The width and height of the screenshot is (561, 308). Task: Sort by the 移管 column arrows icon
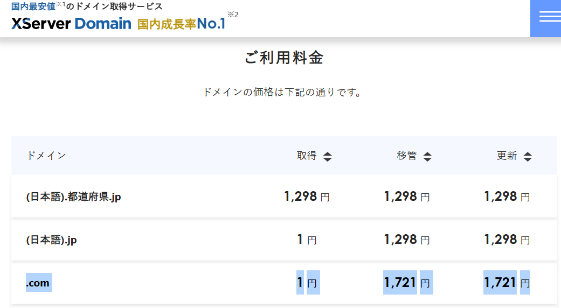click(427, 157)
